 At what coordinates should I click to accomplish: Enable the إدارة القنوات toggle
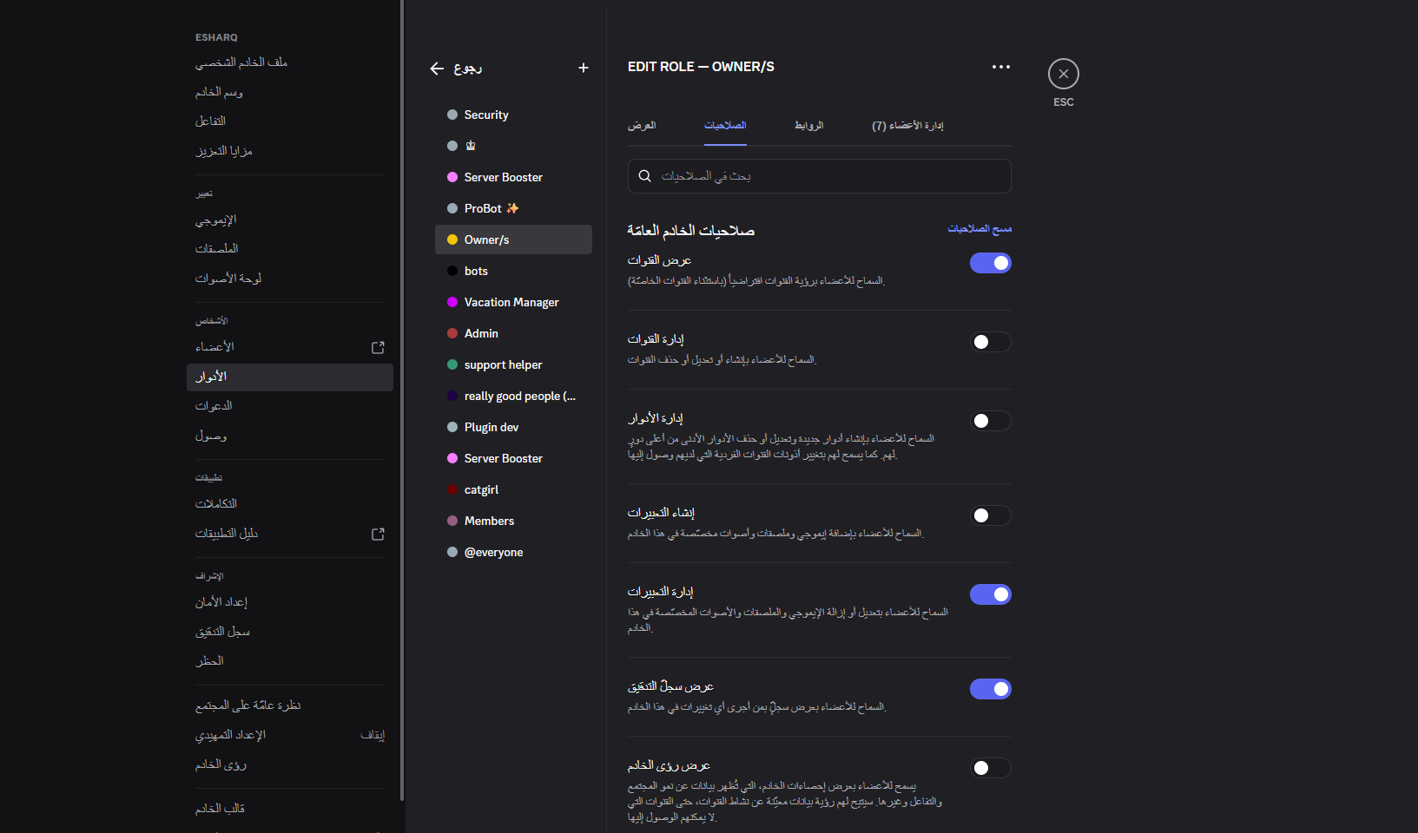[x=991, y=342]
